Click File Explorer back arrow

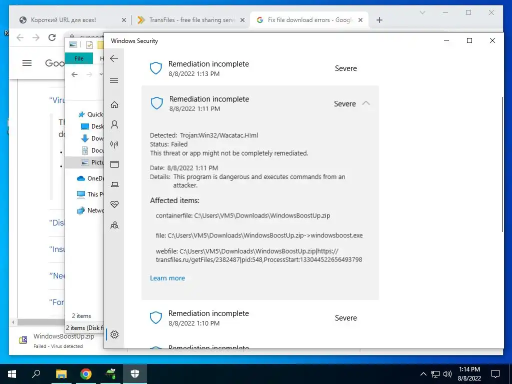point(74,74)
